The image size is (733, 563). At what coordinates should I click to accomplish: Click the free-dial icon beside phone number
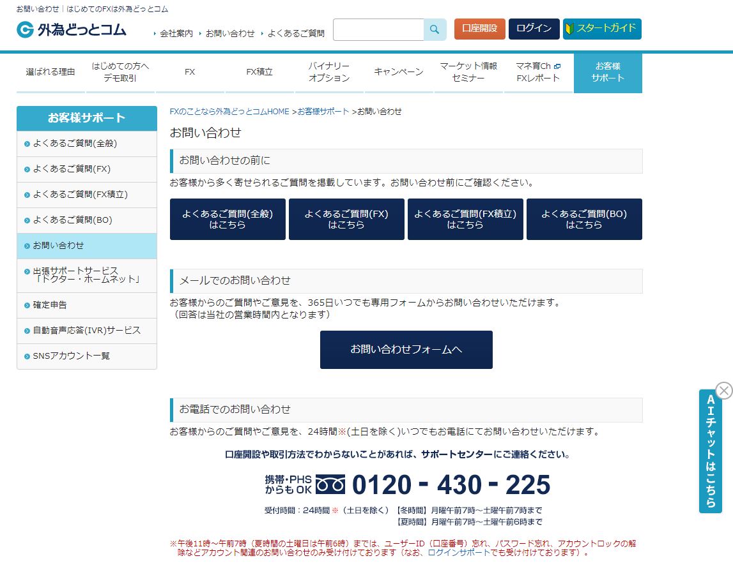coord(330,484)
